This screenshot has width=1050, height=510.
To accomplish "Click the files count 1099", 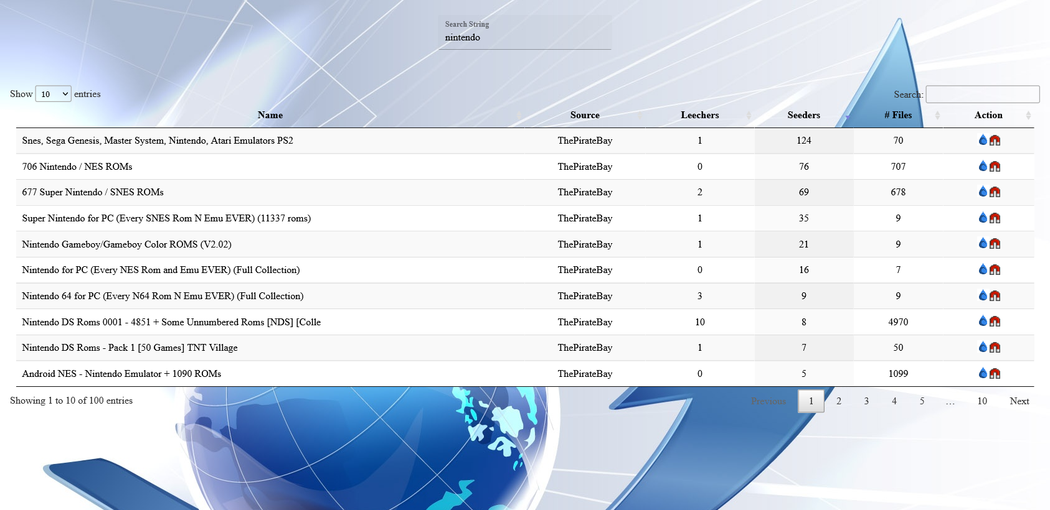I will tap(898, 374).
